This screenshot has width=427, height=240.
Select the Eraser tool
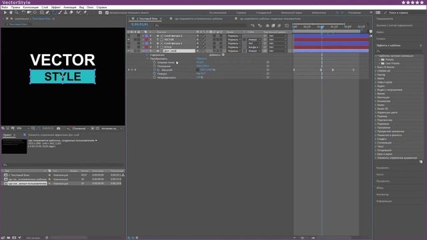(71, 13)
